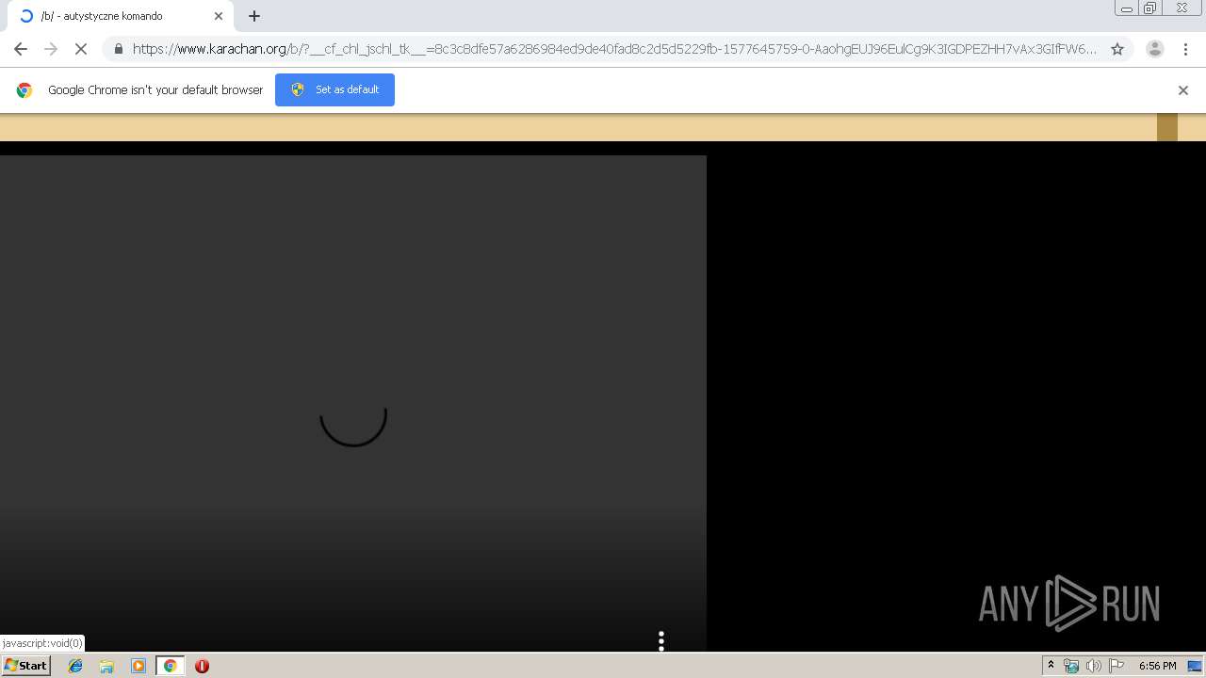Stop loading the page
The image size is (1206, 678).
tap(81, 49)
